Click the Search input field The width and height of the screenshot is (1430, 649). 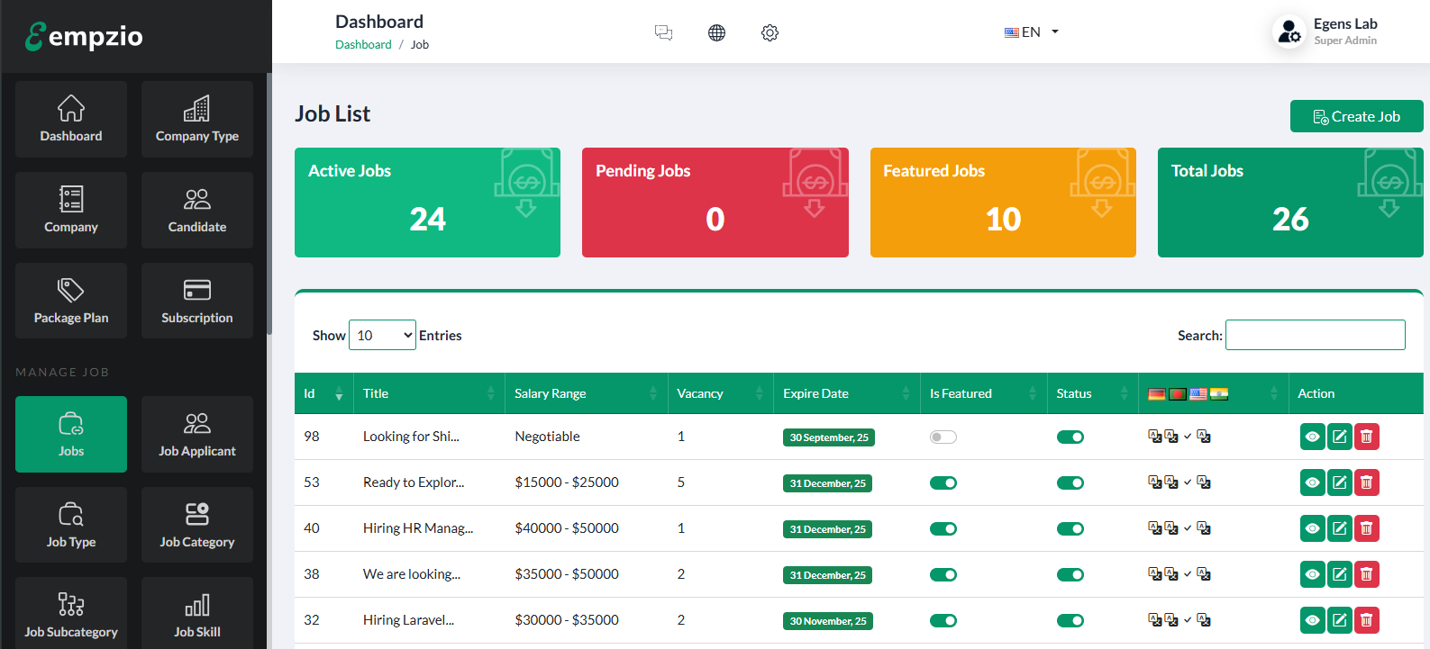[x=1315, y=335]
